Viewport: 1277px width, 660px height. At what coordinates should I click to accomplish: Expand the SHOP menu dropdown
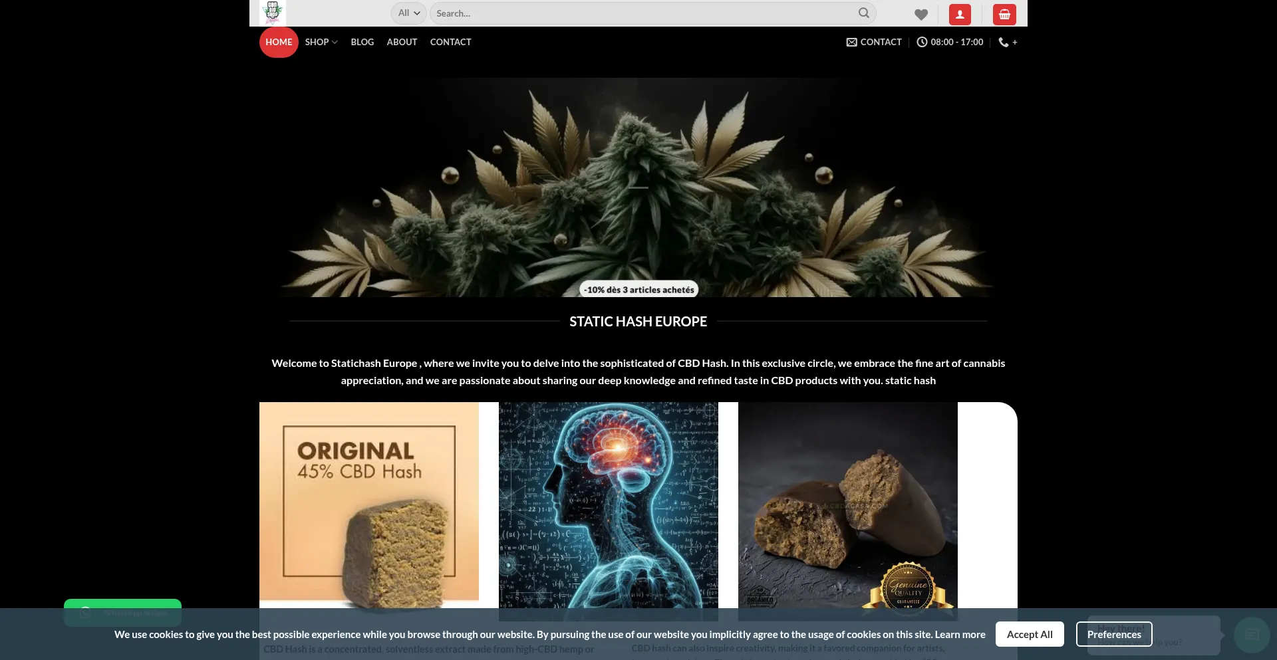[321, 42]
